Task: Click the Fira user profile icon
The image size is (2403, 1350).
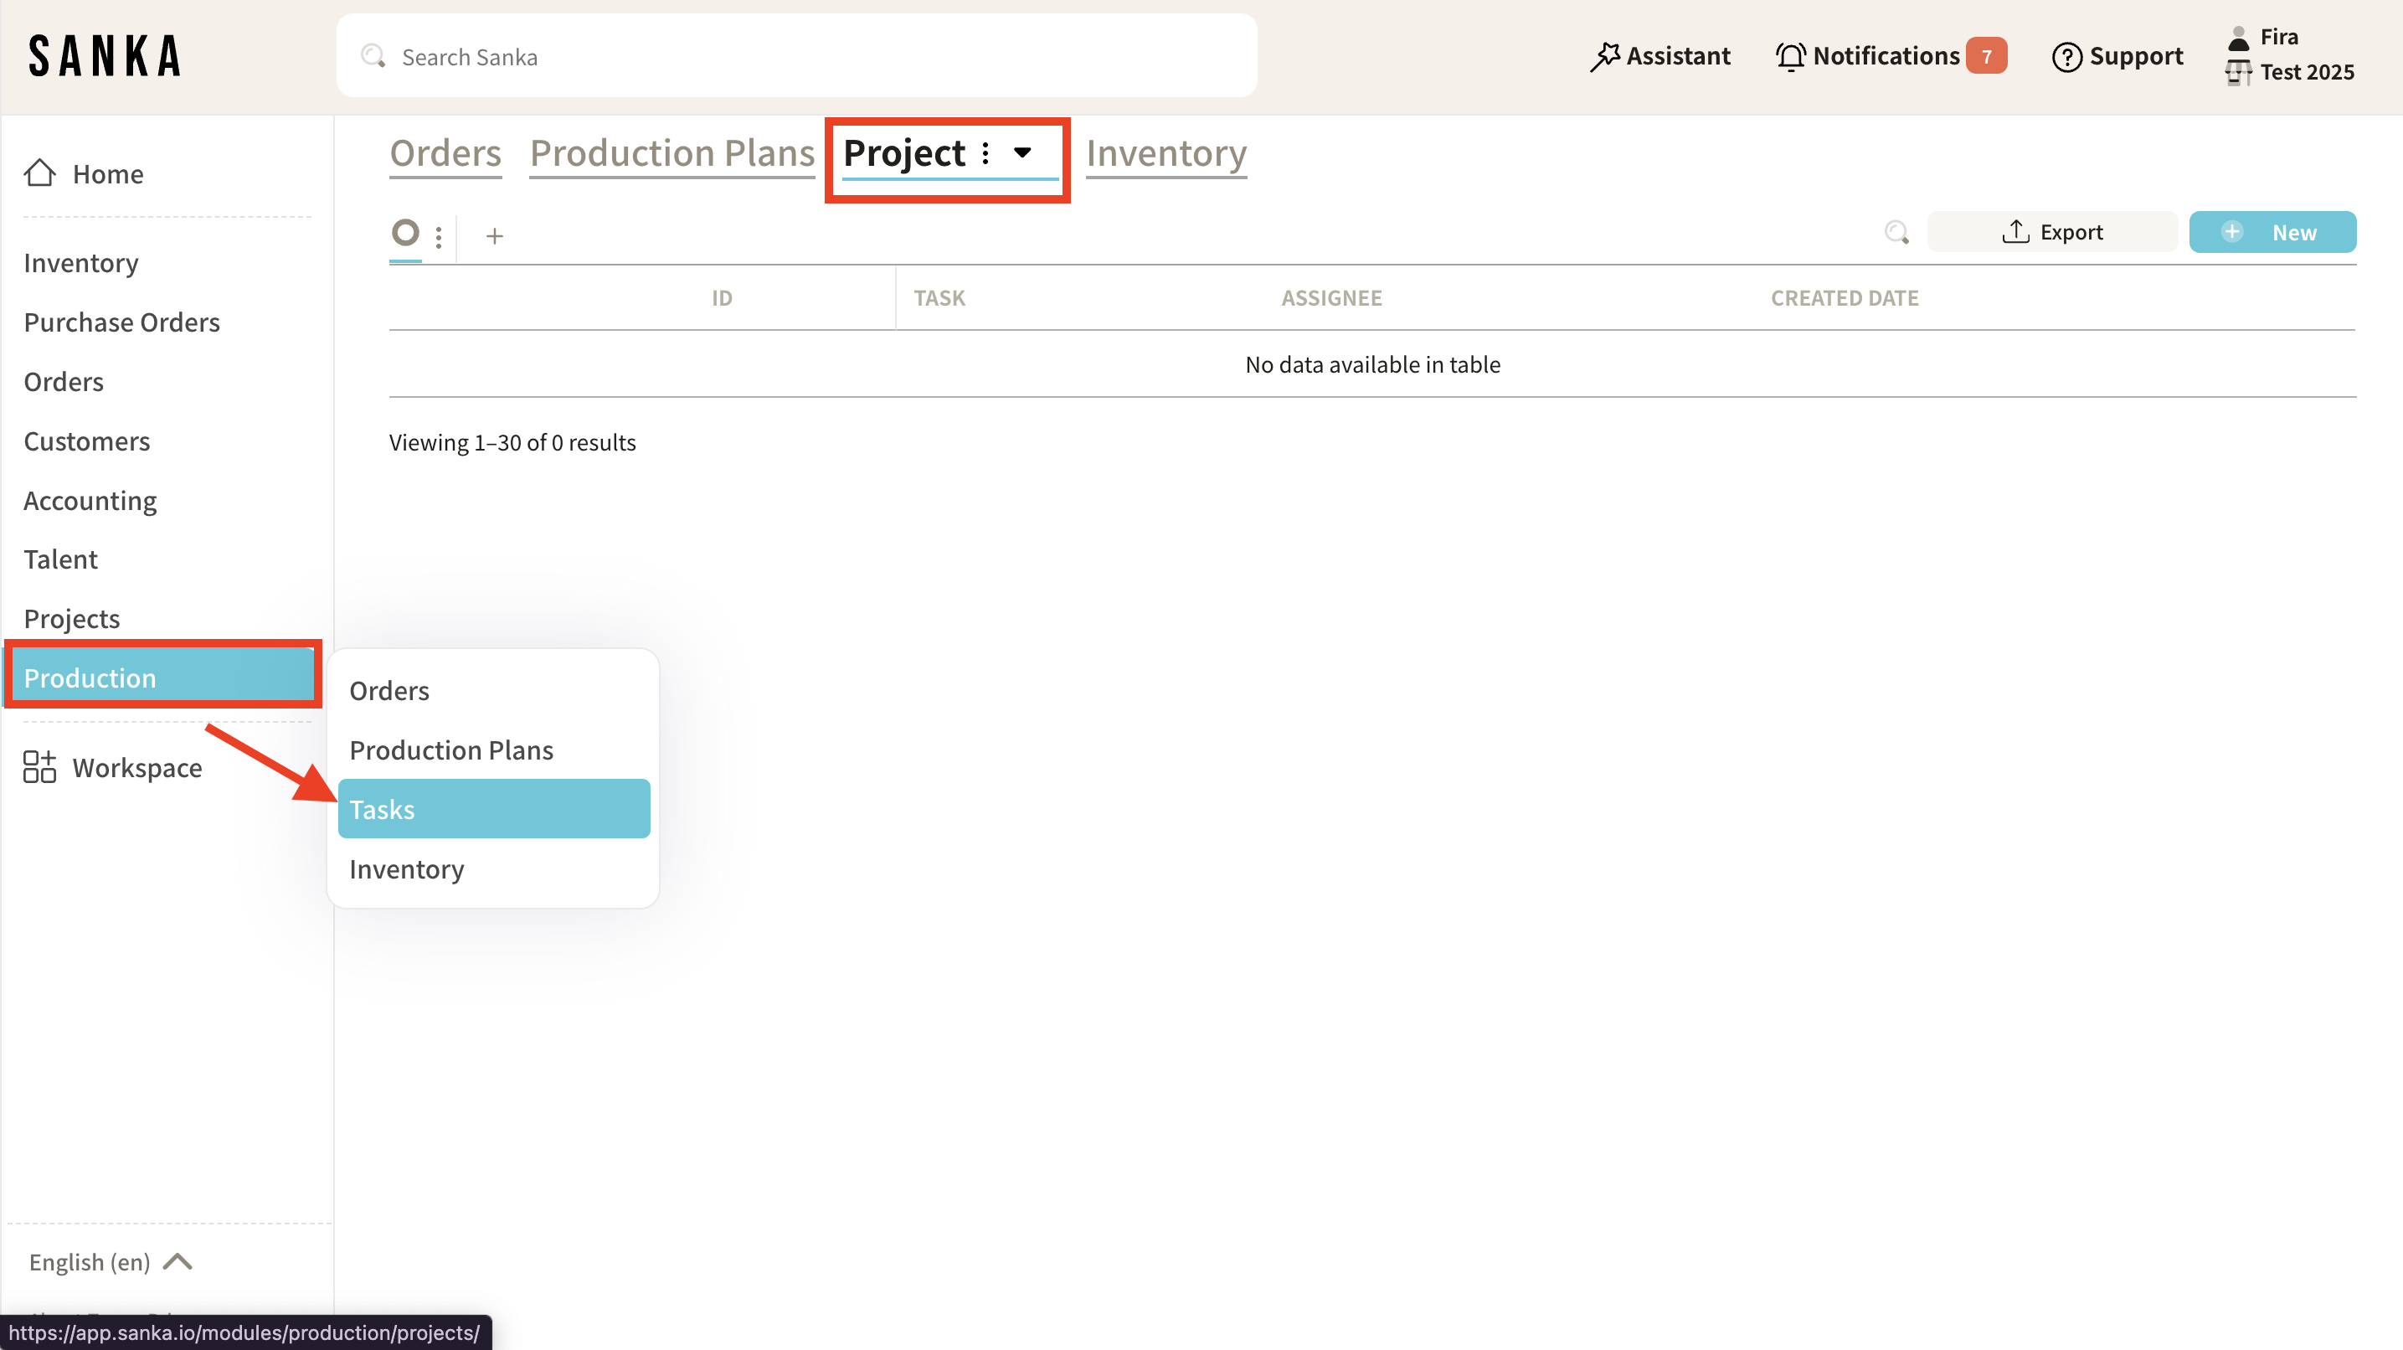Action: [x=2239, y=38]
